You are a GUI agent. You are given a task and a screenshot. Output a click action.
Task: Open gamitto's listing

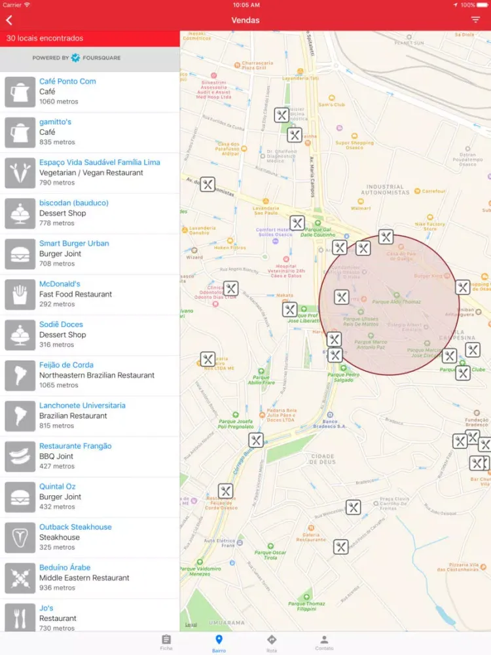pyautogui.click(x=90, y=132)
